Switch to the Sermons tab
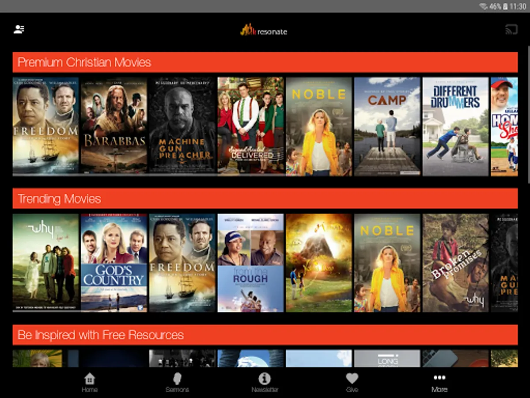 177,383
